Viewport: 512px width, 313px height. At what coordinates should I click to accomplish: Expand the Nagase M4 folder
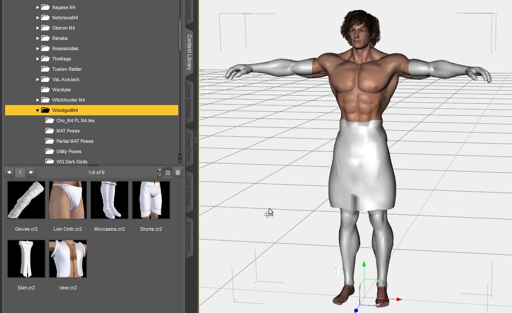point(38,7)
